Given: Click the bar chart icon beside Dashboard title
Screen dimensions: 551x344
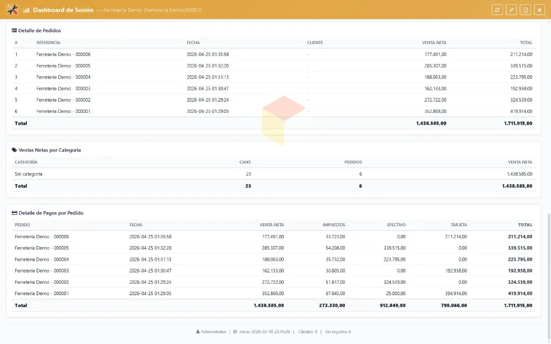Looking at the screenshot, I should pyautogui.click(x=26, y=10).
